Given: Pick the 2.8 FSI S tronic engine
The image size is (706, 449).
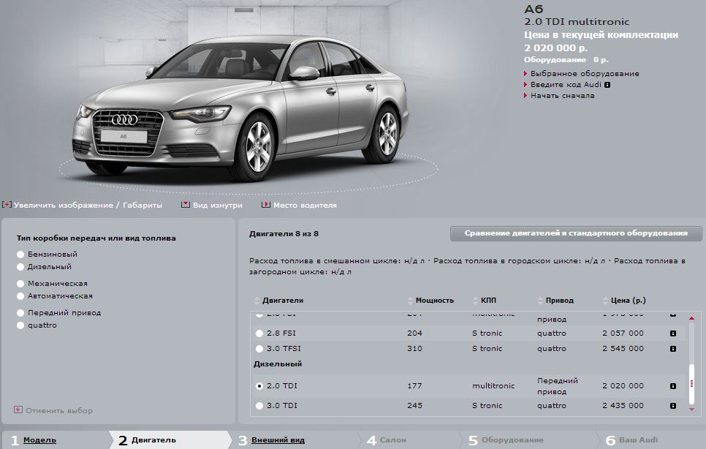Looking at the screenshot, I should tap(259, 333).
